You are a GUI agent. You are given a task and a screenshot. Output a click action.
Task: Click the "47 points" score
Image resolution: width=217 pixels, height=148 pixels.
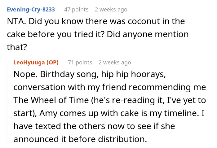76,10
